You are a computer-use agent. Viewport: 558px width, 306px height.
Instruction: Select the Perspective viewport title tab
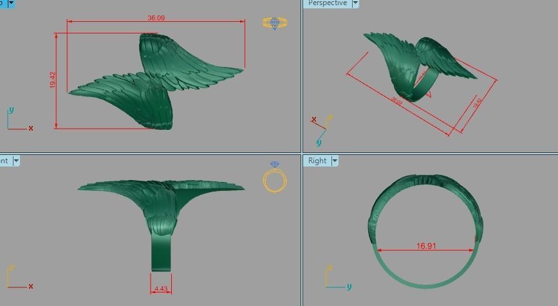[x=327, y=3]
